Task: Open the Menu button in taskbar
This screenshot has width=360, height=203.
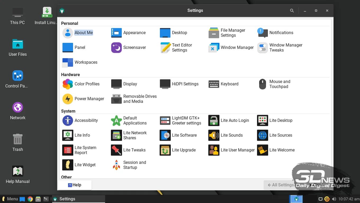Action: [x=10, y=199]
